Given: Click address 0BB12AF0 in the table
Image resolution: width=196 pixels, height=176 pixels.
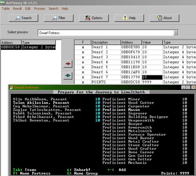Looking at the screenshot, I should 131,72.
